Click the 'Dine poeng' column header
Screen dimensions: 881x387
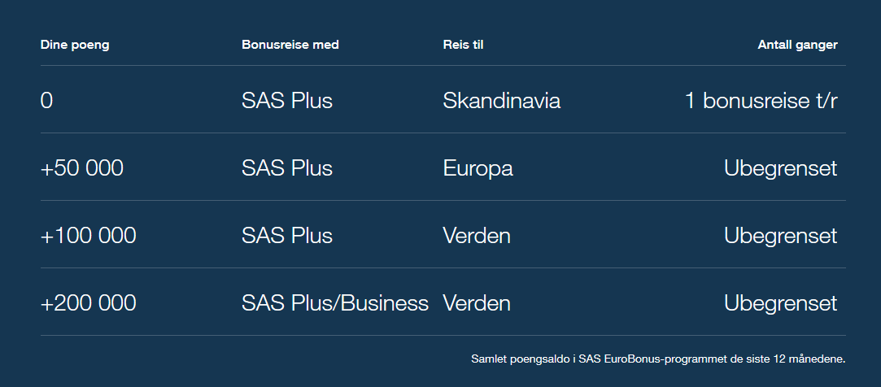[75, 45]
